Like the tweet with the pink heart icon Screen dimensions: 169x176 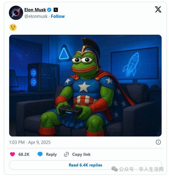tap(12, 154)
